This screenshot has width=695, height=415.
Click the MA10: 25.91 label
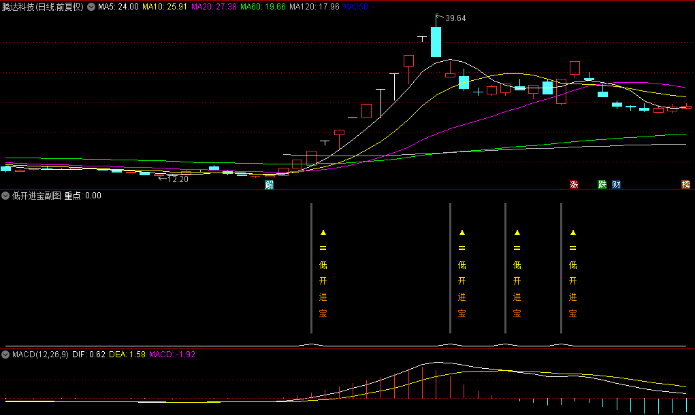click(165, 7)
